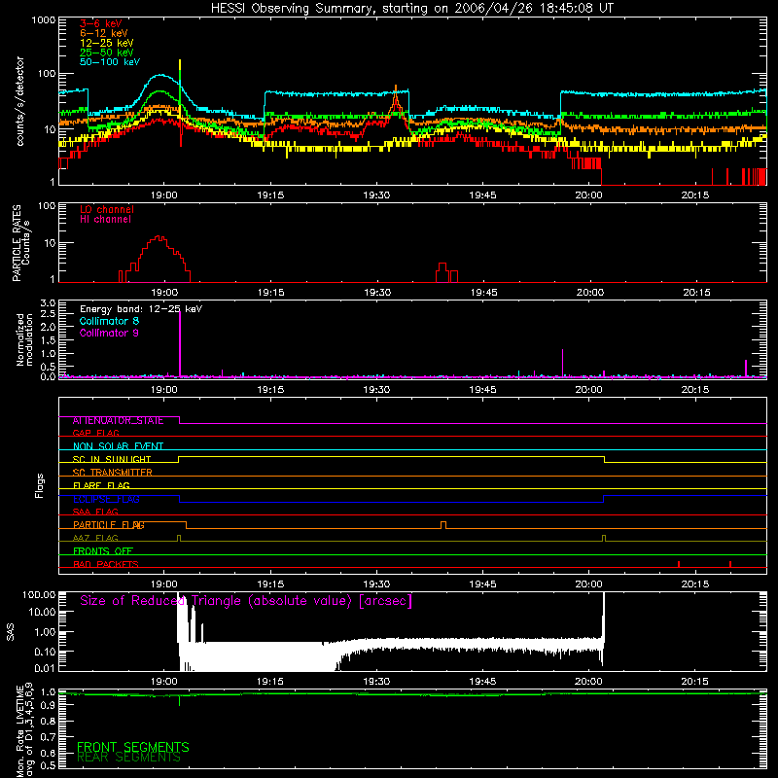Click the LO channel particle peak near 19:00
The image size is (778, 778).
pyautogui.click(x=159, y=238)
